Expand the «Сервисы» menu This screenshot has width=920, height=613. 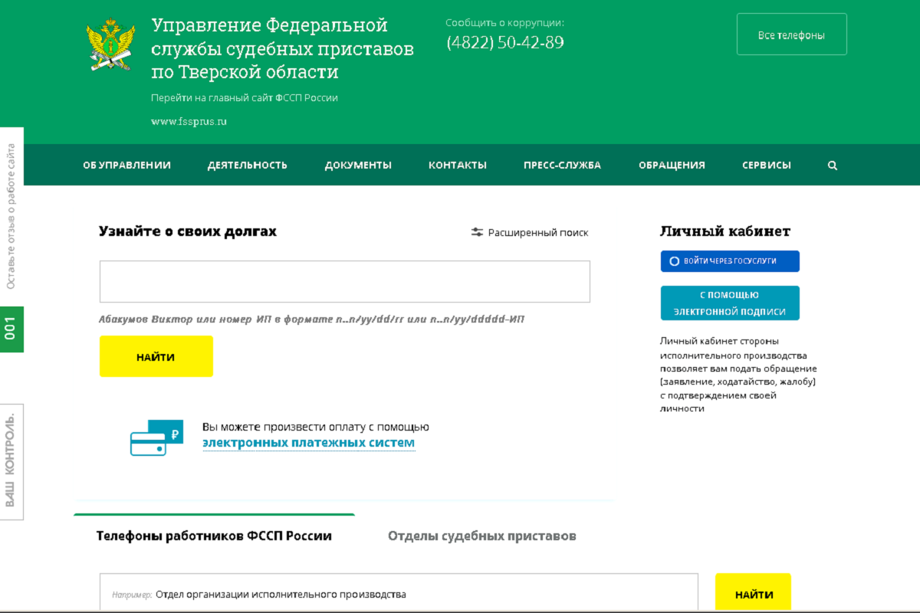tap(766, 166)
